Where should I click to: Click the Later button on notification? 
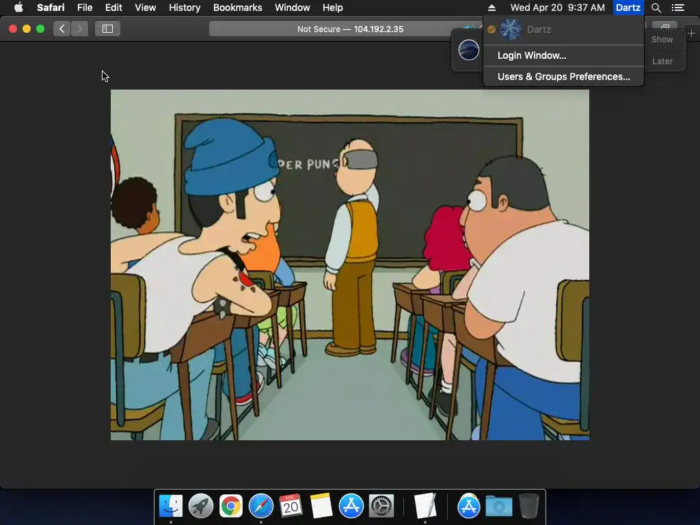[662, 61]
